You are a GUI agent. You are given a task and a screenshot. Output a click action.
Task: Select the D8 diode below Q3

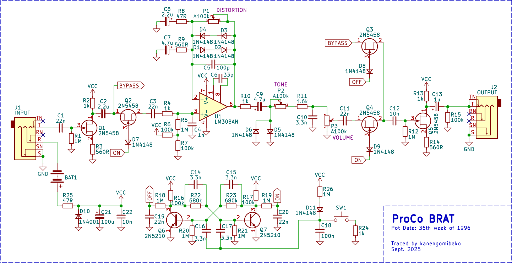click(x=369, y=71)
